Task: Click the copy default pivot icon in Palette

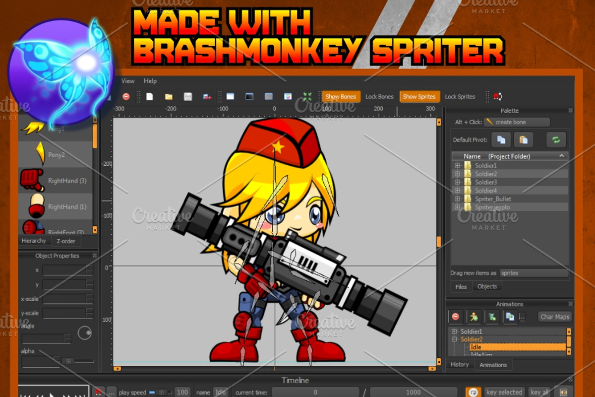Action: (501, 140)
